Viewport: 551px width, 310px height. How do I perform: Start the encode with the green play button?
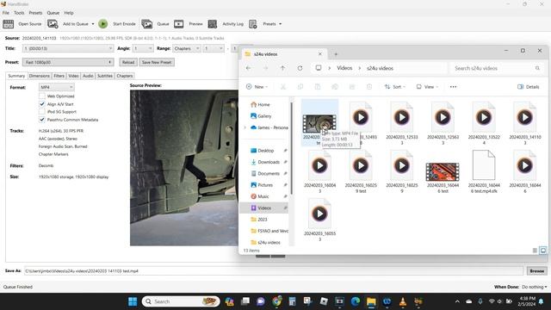(x=103, y=24)
